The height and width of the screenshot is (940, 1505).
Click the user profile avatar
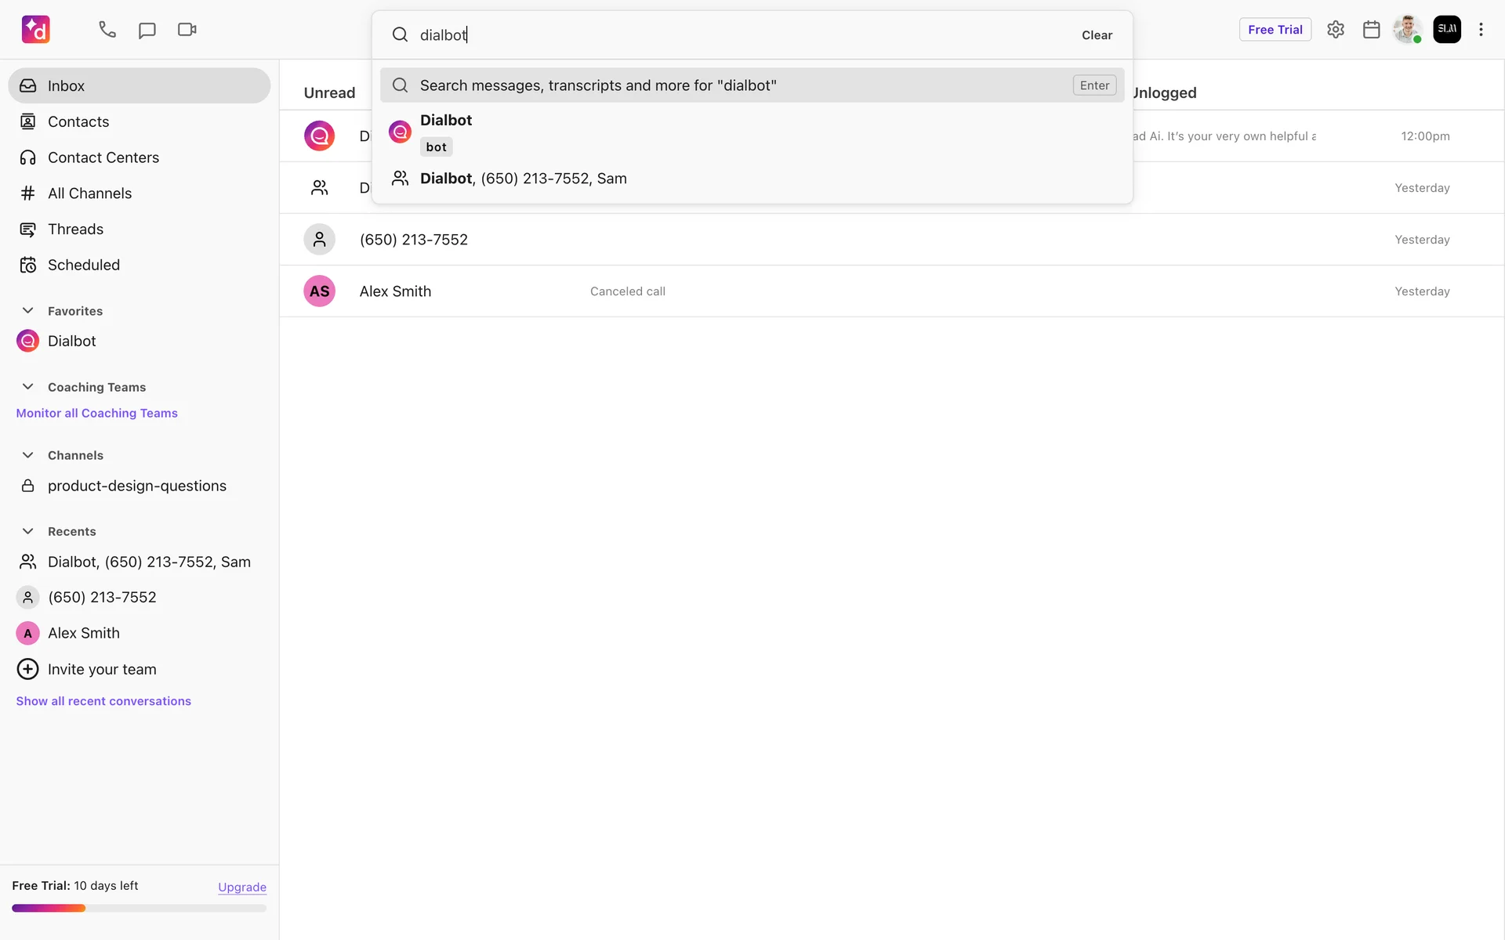click(1407, 30)
